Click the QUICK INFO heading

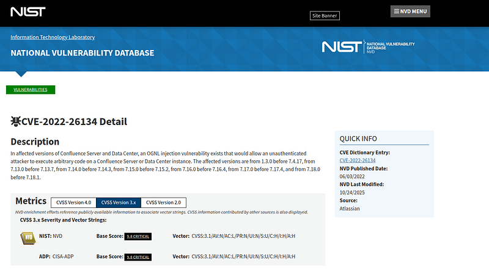point(358,138)
